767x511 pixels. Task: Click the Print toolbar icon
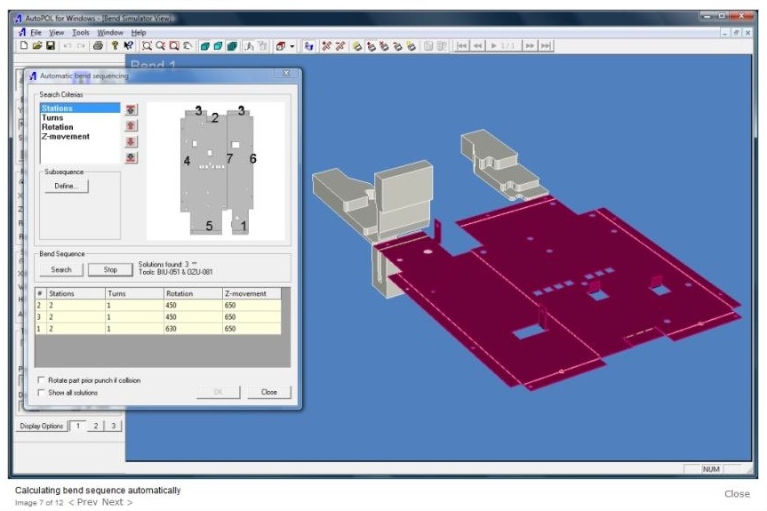[x=98, y=45]
